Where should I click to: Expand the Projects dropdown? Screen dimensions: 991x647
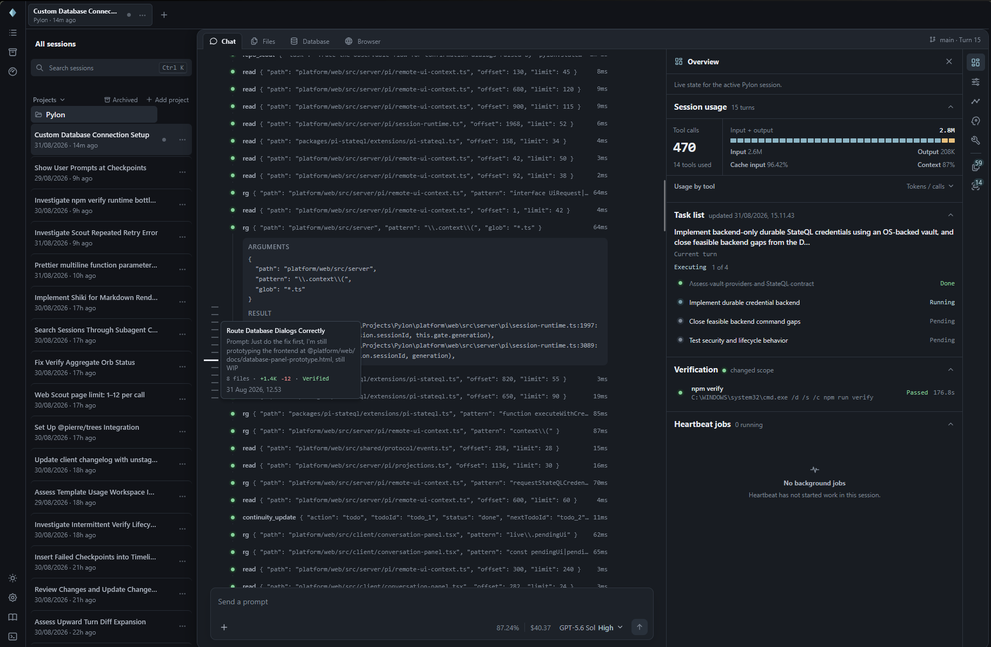[x=49, y=100]
